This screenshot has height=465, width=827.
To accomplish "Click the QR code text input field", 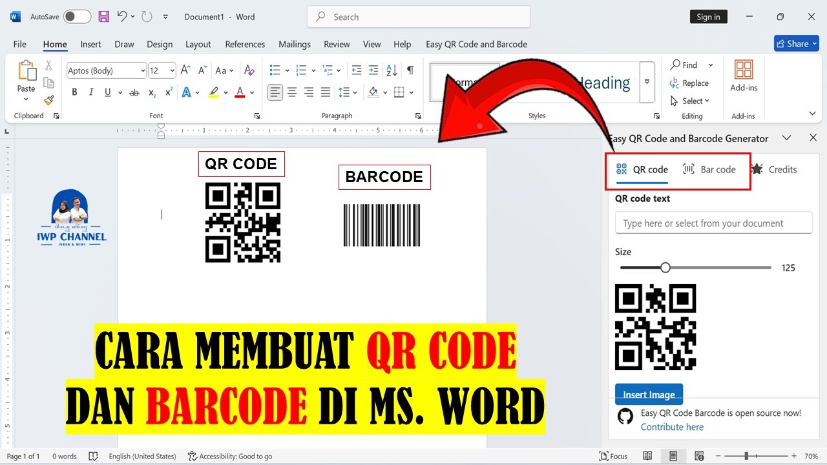I will [x=713, y=223].
